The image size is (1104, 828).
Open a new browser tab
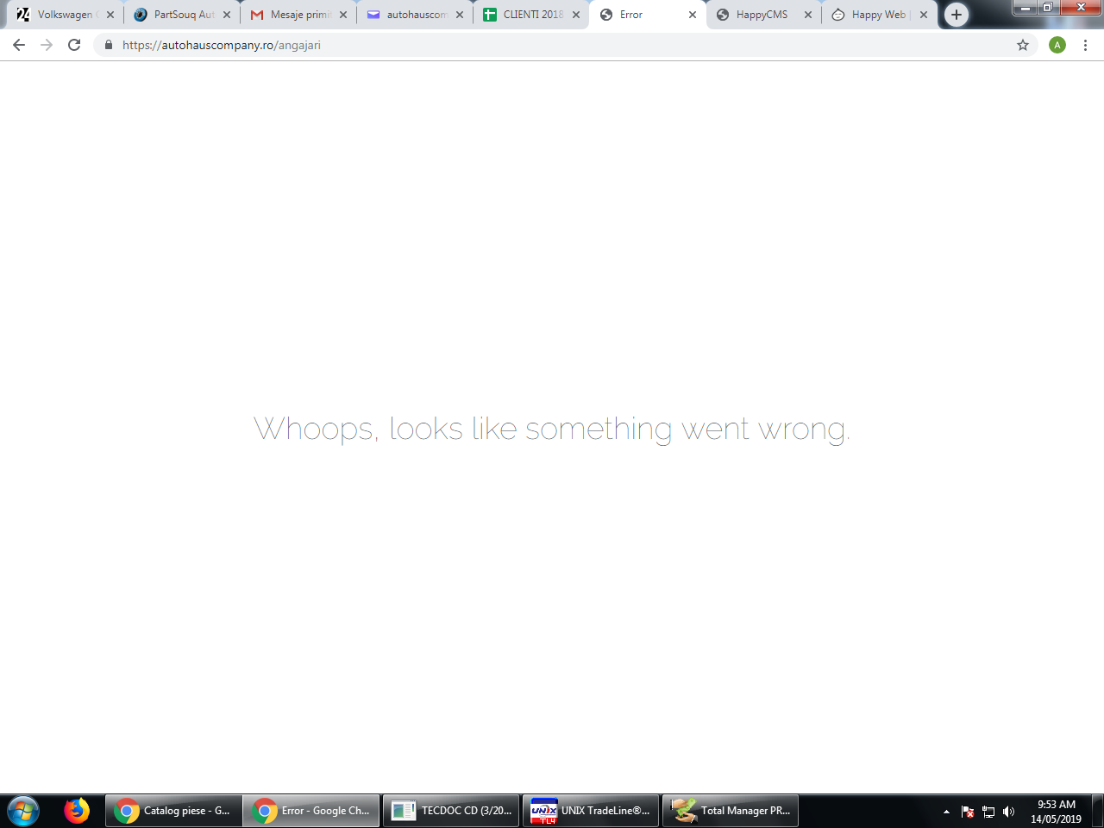[957, 15]
